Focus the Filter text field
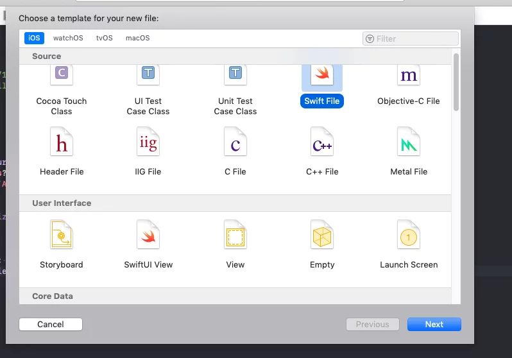 [411, 39]
